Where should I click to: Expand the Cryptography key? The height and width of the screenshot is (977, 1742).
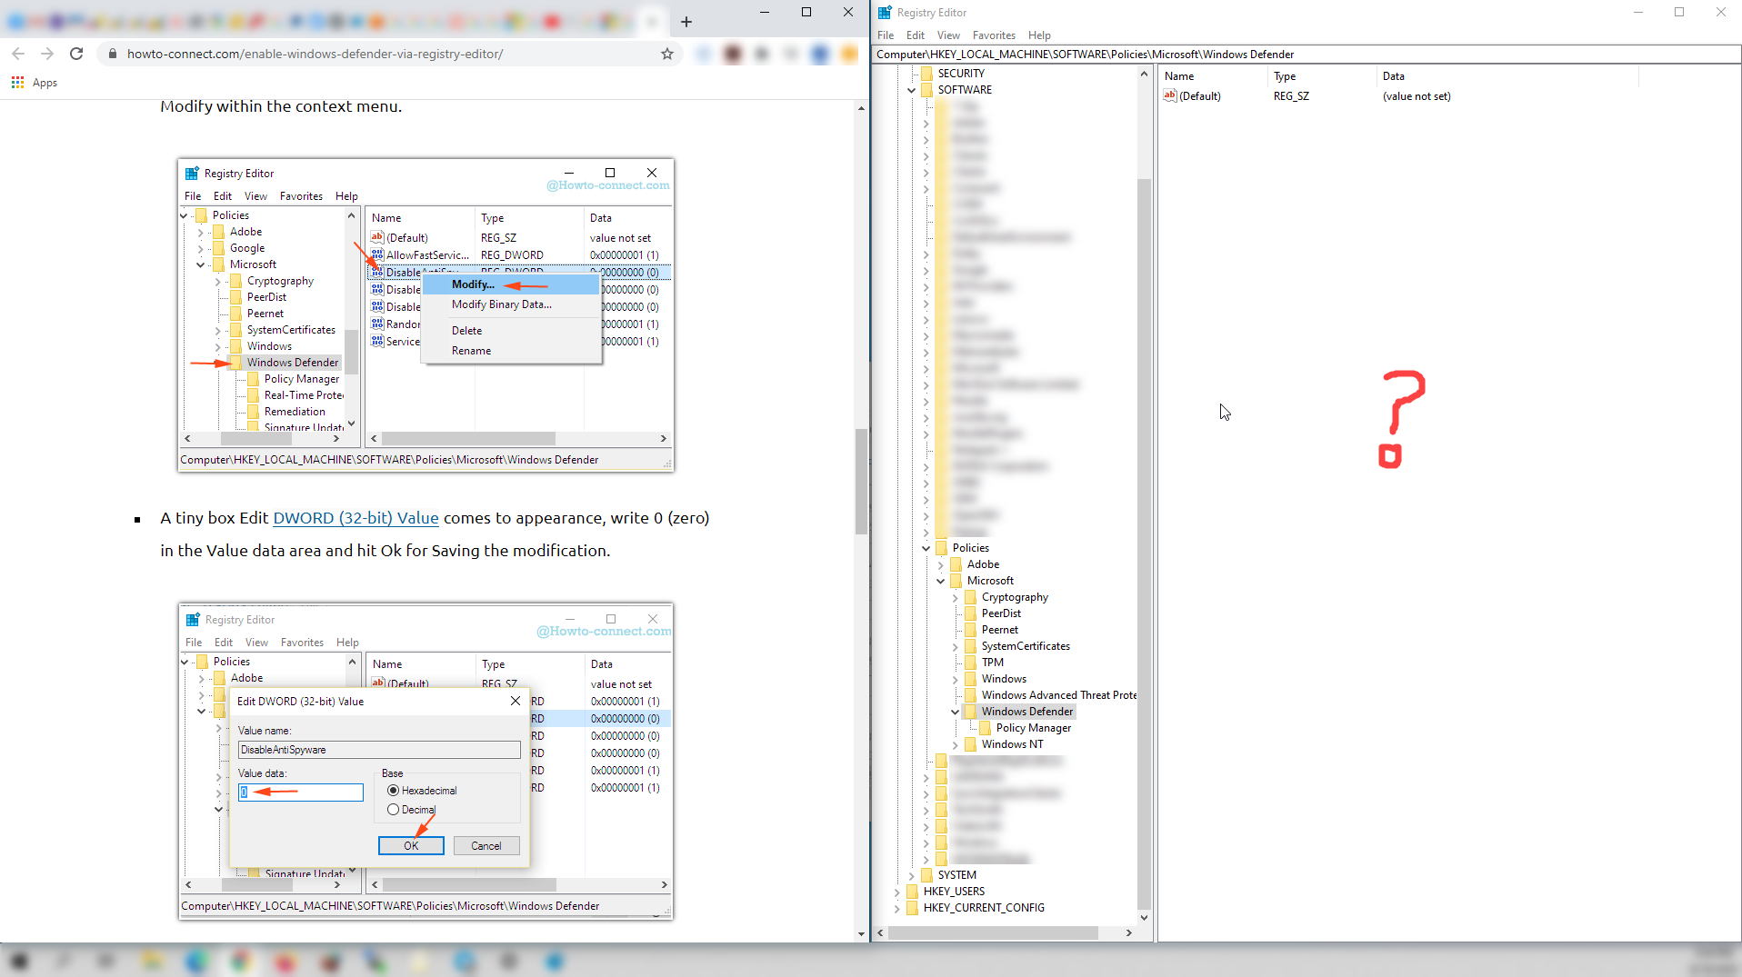click(x=955, y=597)
